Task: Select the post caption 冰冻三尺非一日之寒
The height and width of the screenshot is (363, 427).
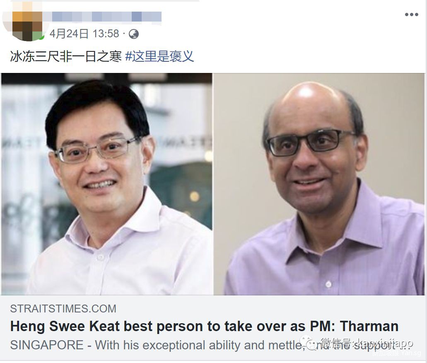Action: click(x=65, y=57)
